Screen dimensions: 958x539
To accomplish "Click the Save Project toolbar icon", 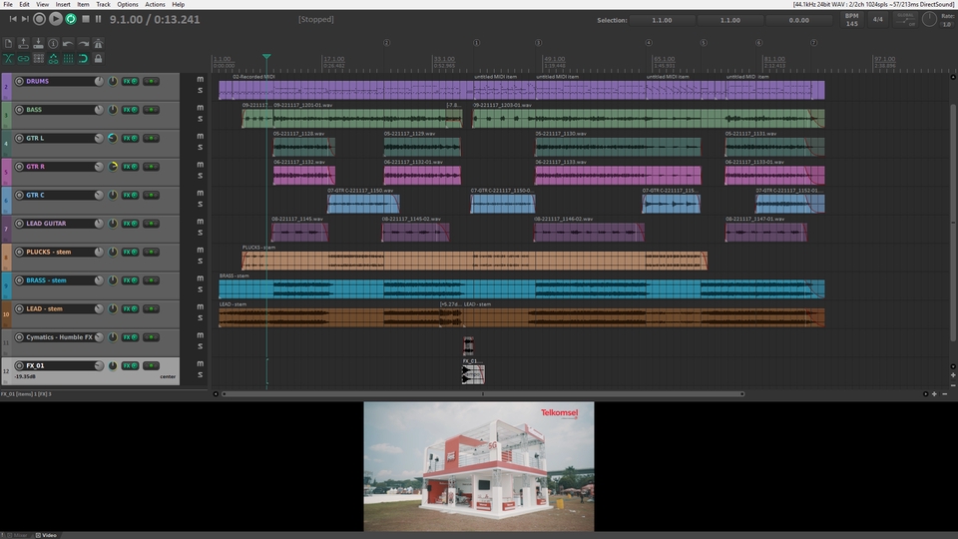I will coord(38,43).
